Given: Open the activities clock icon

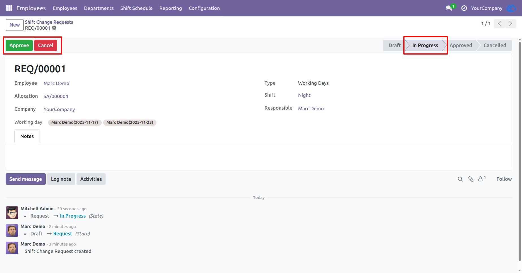Looking at the screenshot, I should (x=464, y=8).
